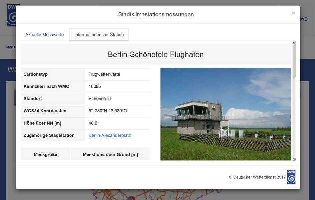Click the Berlin-Schönefeld Flughafen heading
This screenshot has width=315, height=200.
(156, 54)
